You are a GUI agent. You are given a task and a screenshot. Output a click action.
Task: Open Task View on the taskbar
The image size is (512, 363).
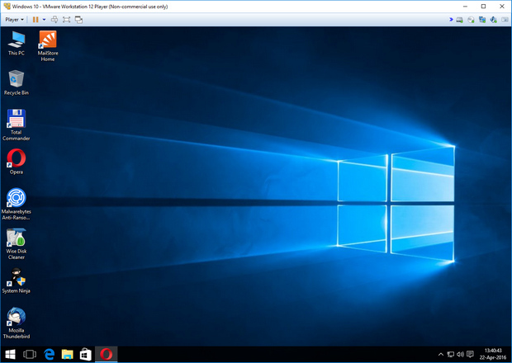coord(30,354)
